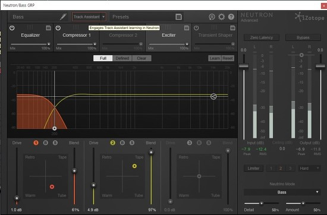Click the pencil rename icon beside Bass
Viewport: 327px width, 215px height.
coord(63,17)
